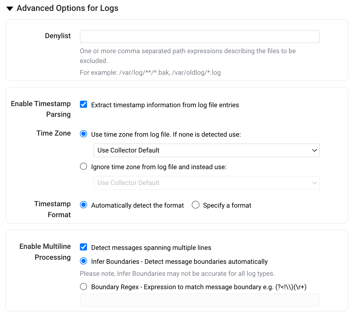This screenshot has height=317, width=354.
Task: Click the disclosure triangle next to the heading
Action: (x=10, y=8)
